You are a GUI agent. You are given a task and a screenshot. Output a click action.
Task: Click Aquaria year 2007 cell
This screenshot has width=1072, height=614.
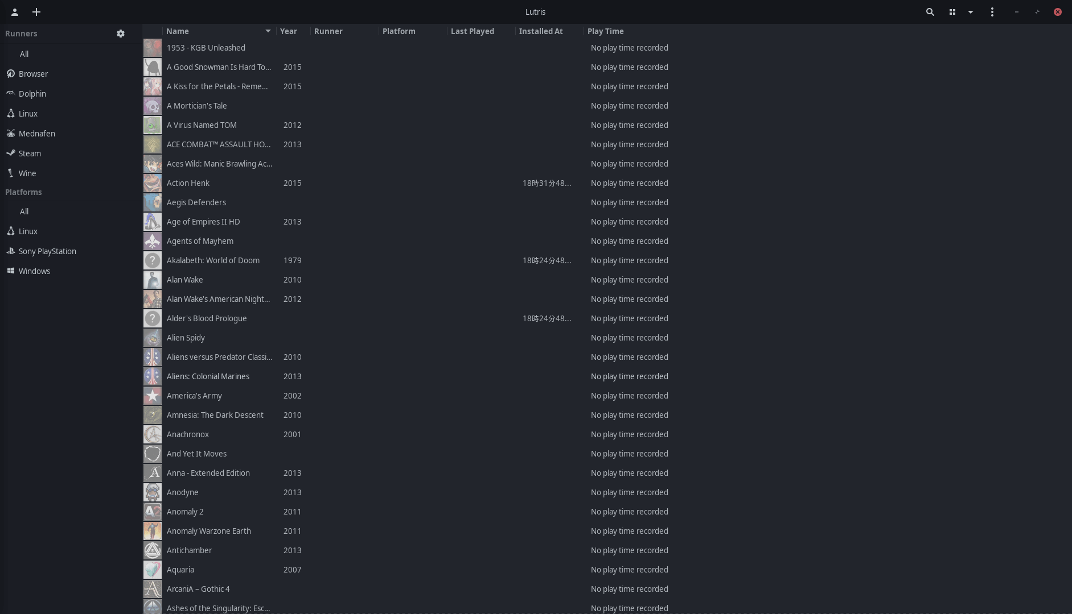293,570
